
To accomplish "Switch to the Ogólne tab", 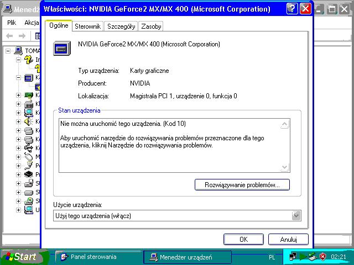I will click(59, 25).
